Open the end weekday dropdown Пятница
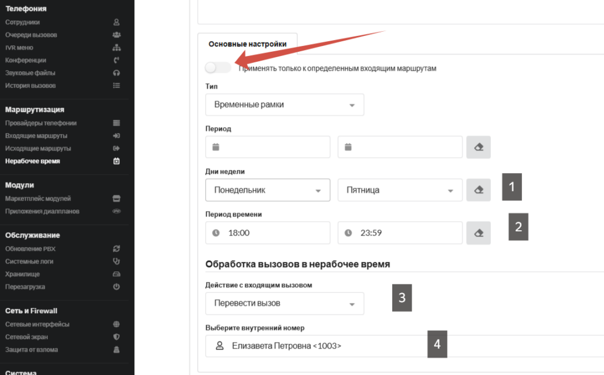Viewport: 604px width, 375px height. pos(400,190)
